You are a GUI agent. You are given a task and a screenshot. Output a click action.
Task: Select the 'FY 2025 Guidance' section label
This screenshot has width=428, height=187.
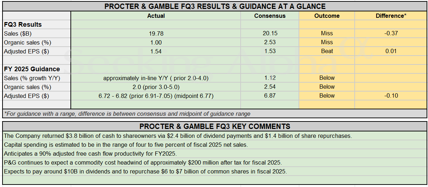(32, 69)
